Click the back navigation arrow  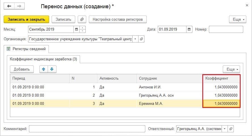pyautogui.click(x=9, y=7)
